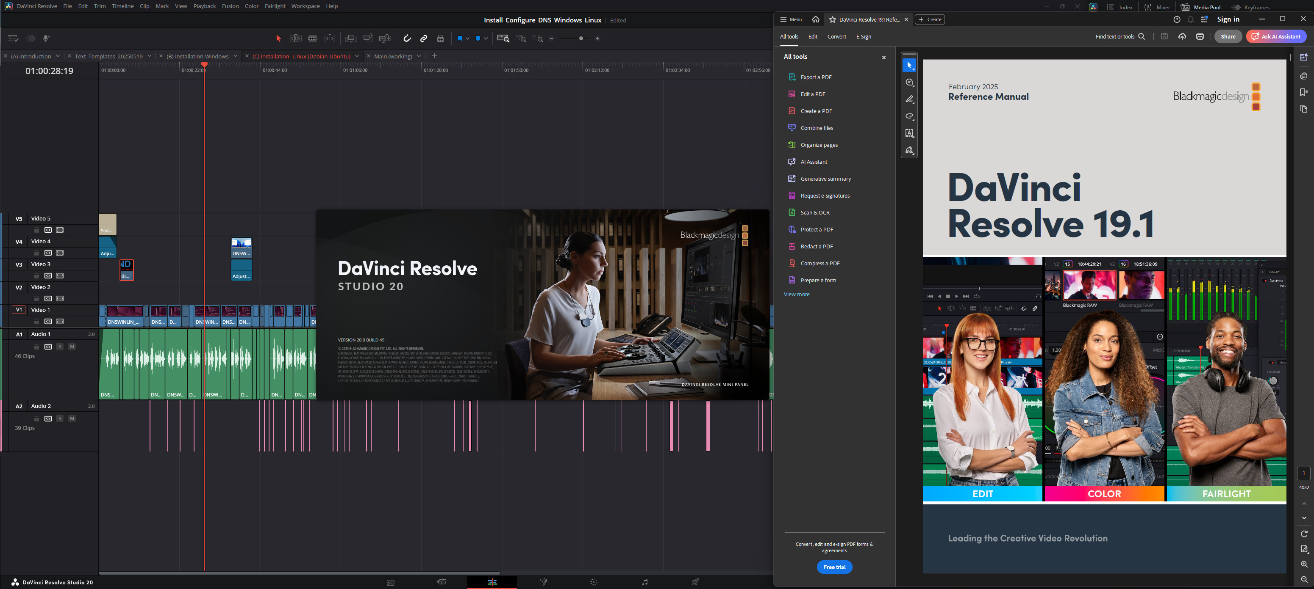Click Full Extent Zoom icon
Viewport: 1314px width, 589px height.
(x=503, y=38)
